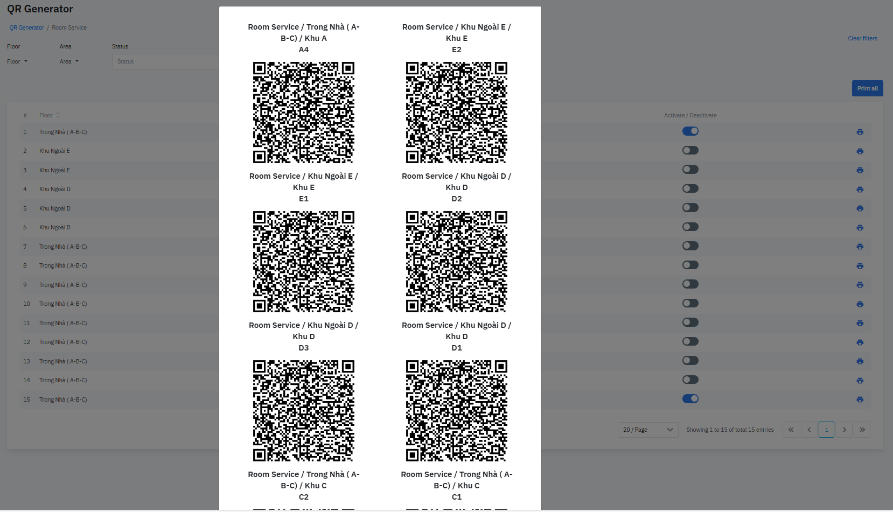The image size is (893, 512).
Task: Click the Print all button
Action: click(867, 88)
